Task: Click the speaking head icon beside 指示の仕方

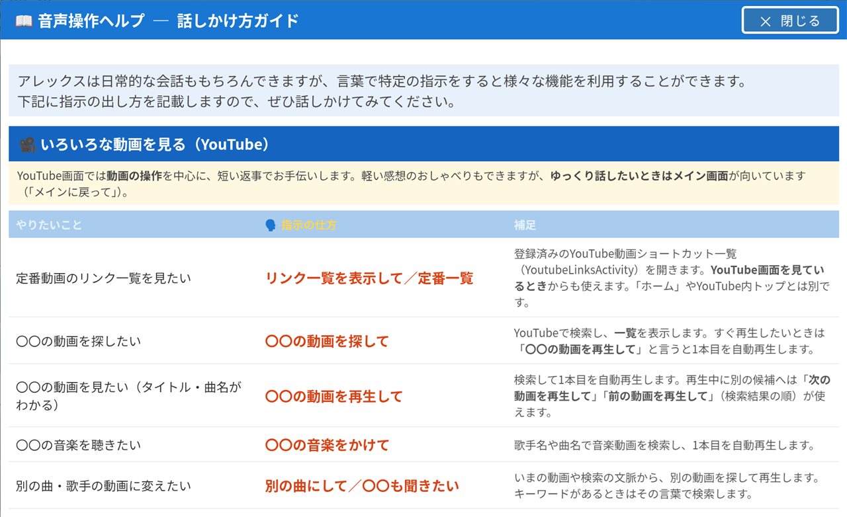Action: click(271, 225)
